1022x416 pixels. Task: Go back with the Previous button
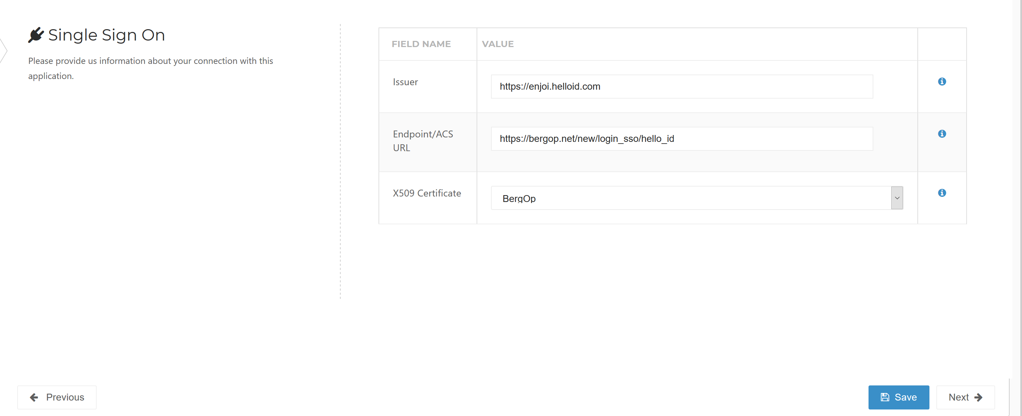click(x=57, y=397)
